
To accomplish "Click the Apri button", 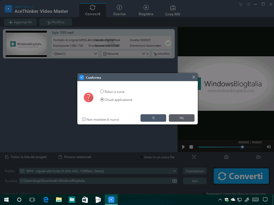I will point(195,181).
